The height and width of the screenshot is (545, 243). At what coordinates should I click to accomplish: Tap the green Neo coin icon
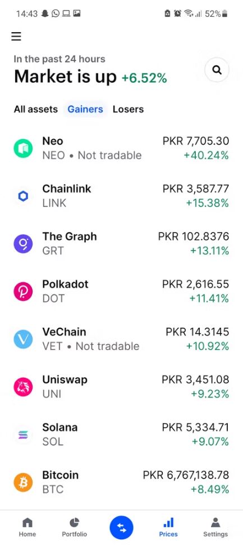(23, 149)
